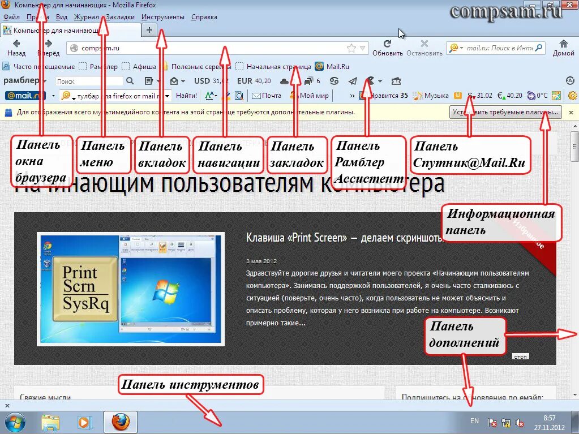This screenshot has width=579, height=434.
Task: Click the text size AA icon
Action: tap(211, 96)
